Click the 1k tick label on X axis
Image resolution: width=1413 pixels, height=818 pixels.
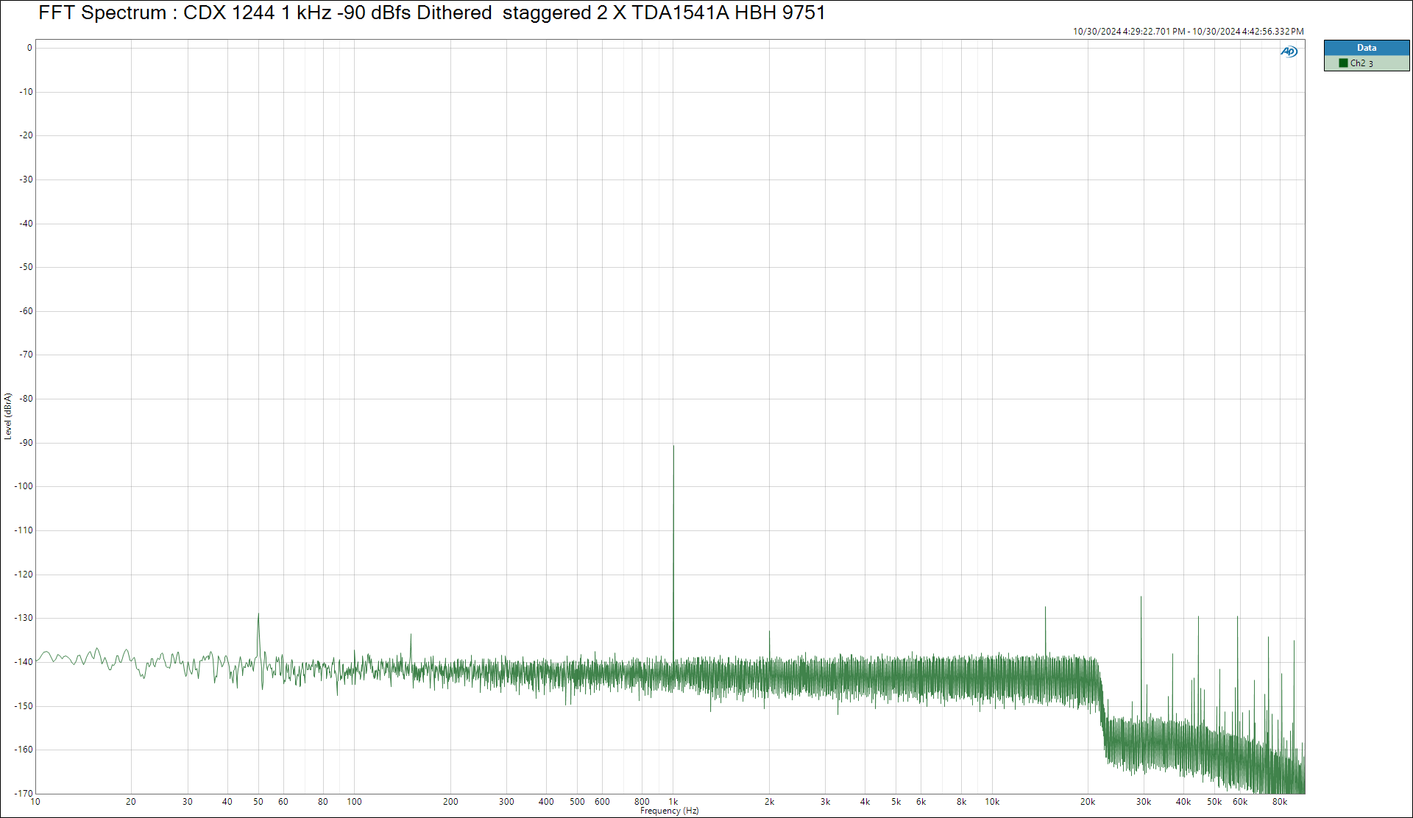tap(673, 802)
